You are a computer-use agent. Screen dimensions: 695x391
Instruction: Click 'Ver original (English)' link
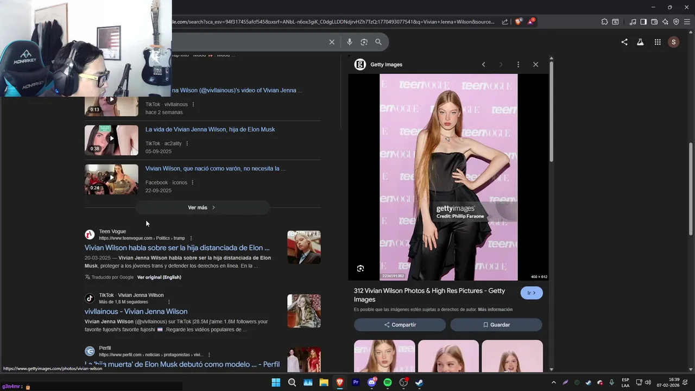159,277
